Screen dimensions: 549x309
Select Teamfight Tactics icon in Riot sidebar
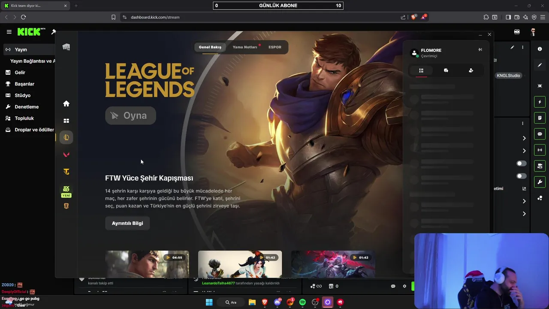point(66,172)
